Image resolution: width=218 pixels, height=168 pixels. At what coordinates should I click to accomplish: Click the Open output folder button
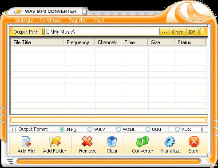tap(178, 32)
